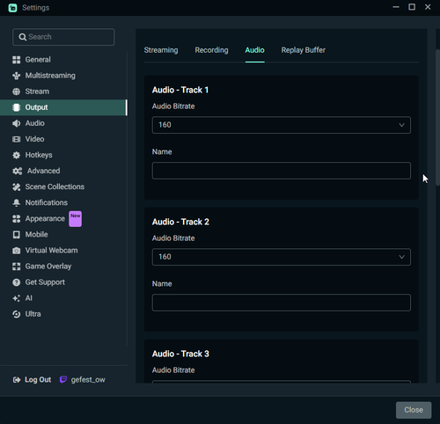Screen dimensions: 440x424
Task: Click the Multistreaming icon in sidebar
Action: (17, 76)
